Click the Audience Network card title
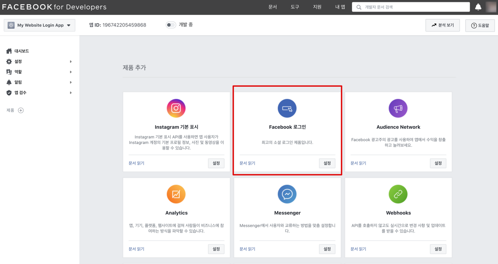 point(398,127)
